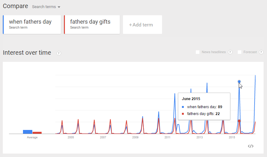Click the red Average bar
The width and height of the screenshot is (267, 157).
[37, 133]
